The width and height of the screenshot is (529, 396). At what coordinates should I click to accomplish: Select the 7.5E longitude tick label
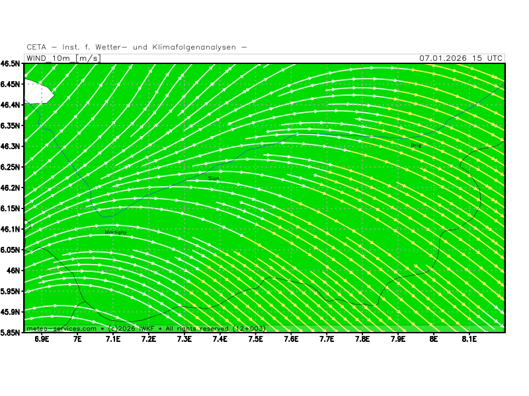pyautogui.click(x=255, y=339)
